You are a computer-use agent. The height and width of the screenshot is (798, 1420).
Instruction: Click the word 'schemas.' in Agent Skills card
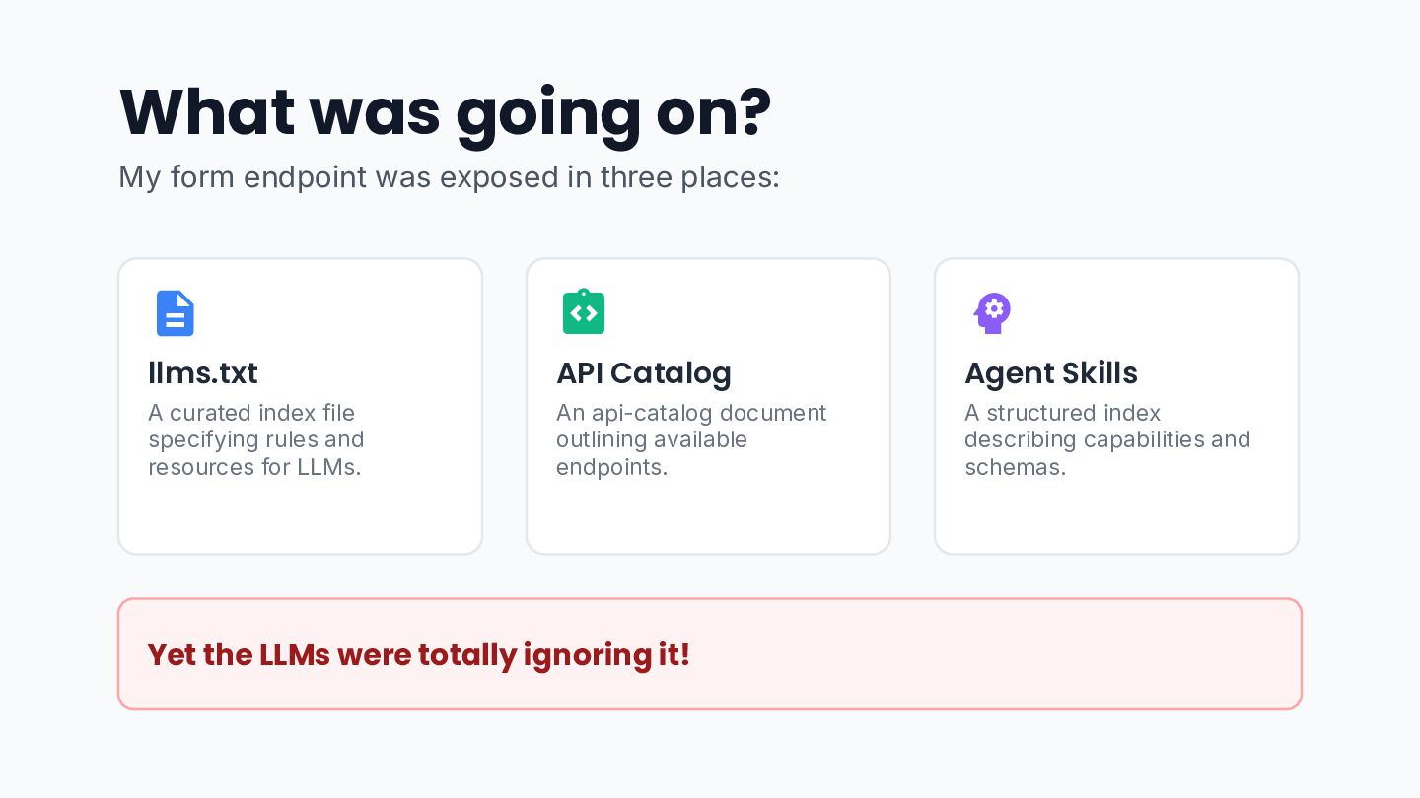tap(1016, 467)
